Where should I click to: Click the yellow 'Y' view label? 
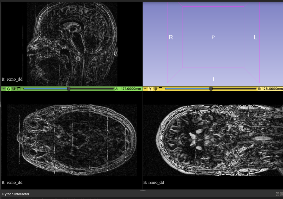coord(150,89)
